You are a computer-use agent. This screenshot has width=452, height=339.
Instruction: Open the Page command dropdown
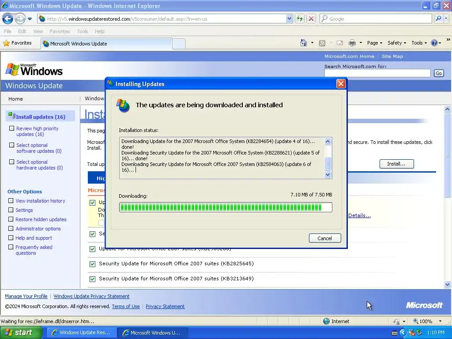pyautogui.click(x=374, y=43)
